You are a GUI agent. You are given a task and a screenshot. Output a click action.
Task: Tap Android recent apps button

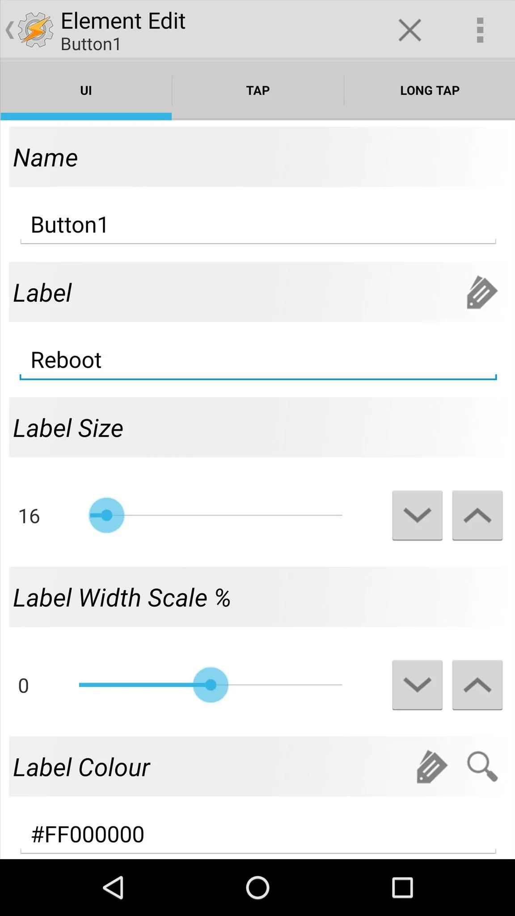tap(402, 887)
